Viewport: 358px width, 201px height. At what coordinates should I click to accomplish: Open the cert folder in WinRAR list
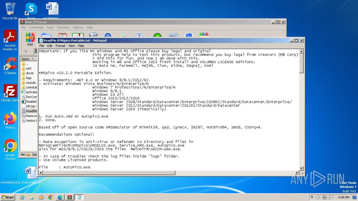tap(29, 68)
